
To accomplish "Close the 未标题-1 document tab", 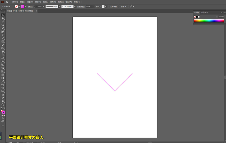I will click(36, 11).
